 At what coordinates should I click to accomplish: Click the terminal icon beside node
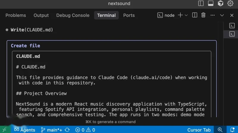pyautogui.click(x=160, y=15)
